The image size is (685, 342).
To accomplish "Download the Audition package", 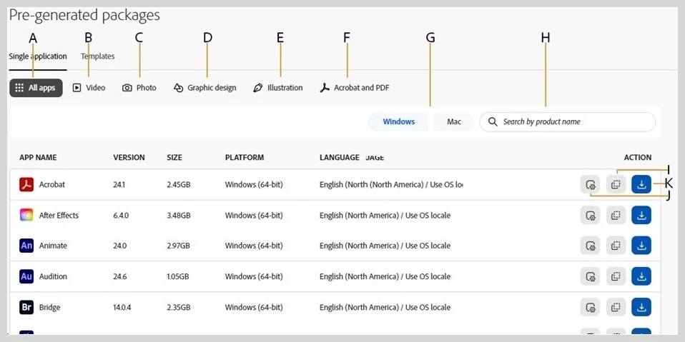I will (x=641, y=276).
